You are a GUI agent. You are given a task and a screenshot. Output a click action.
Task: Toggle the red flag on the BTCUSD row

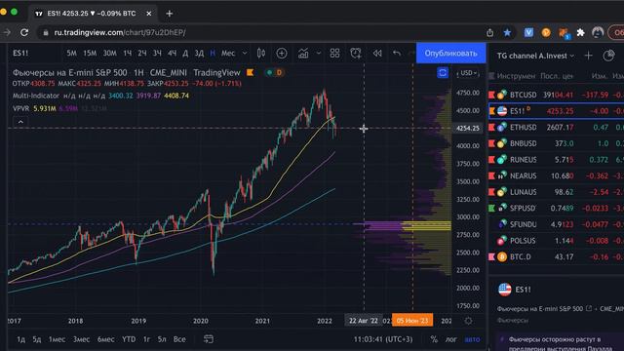tap(491, 95)
